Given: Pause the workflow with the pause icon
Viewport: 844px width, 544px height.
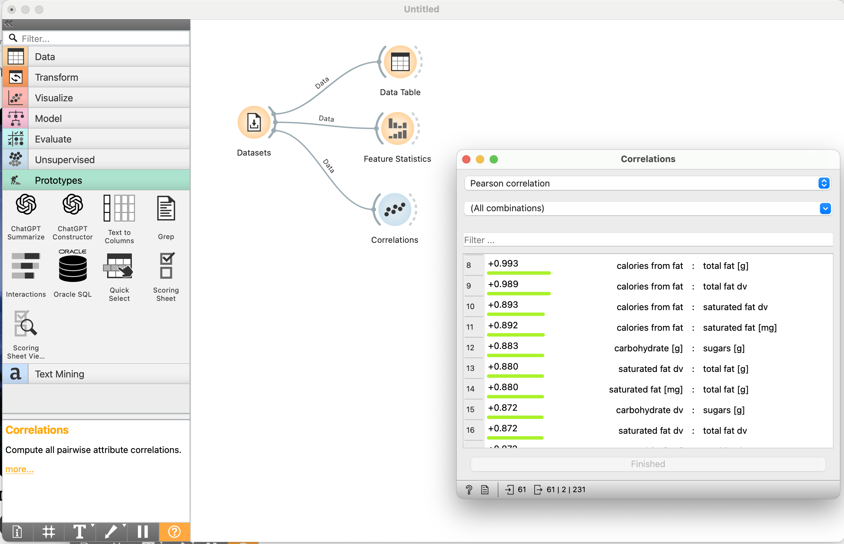Looking at the screenshot, I should pyautogui.click(x=142, y=532).
